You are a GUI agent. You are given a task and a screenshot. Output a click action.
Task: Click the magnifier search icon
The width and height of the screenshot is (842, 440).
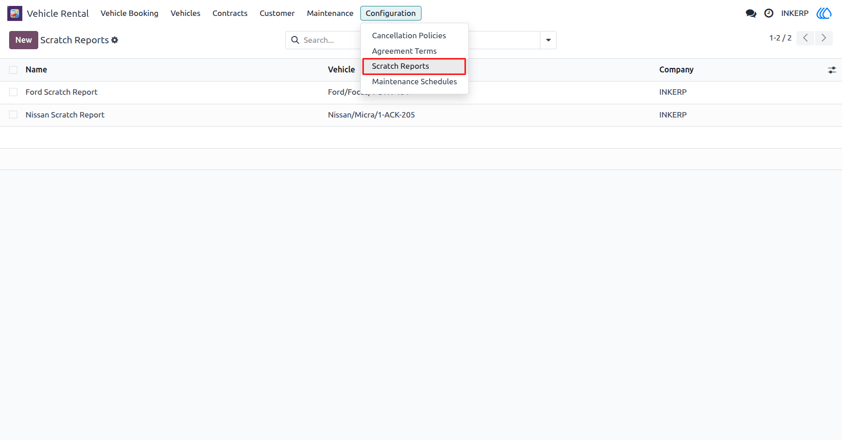pos(295,40)
